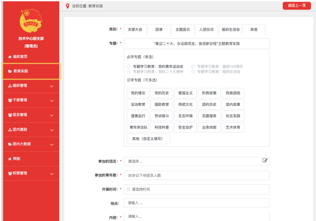This screenshot has width=316, height=221.
Task: Select the 团内规章 topic button
Action: coord(233,105)
